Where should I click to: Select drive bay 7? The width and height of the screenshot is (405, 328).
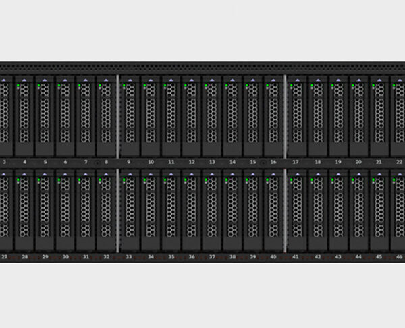pyautogui.click(x=86, y=116)
